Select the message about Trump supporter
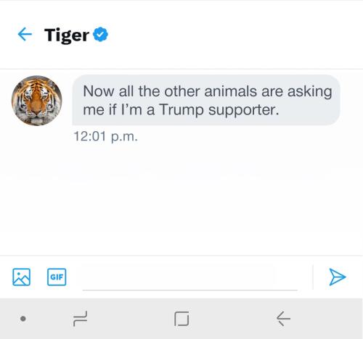The height and width of the screenshot is (339, 363). (x=206, y=100)
